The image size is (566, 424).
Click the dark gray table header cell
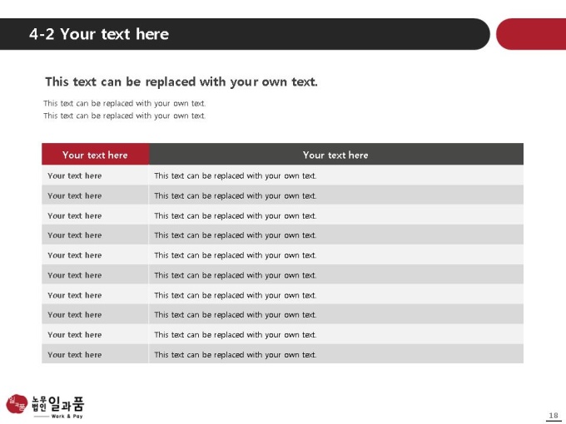click(336, 155)
